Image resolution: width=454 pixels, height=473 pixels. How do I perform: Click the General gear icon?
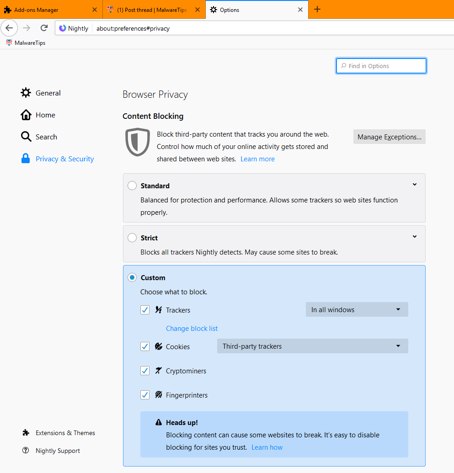pyautogui.click(x=26, y=93)
